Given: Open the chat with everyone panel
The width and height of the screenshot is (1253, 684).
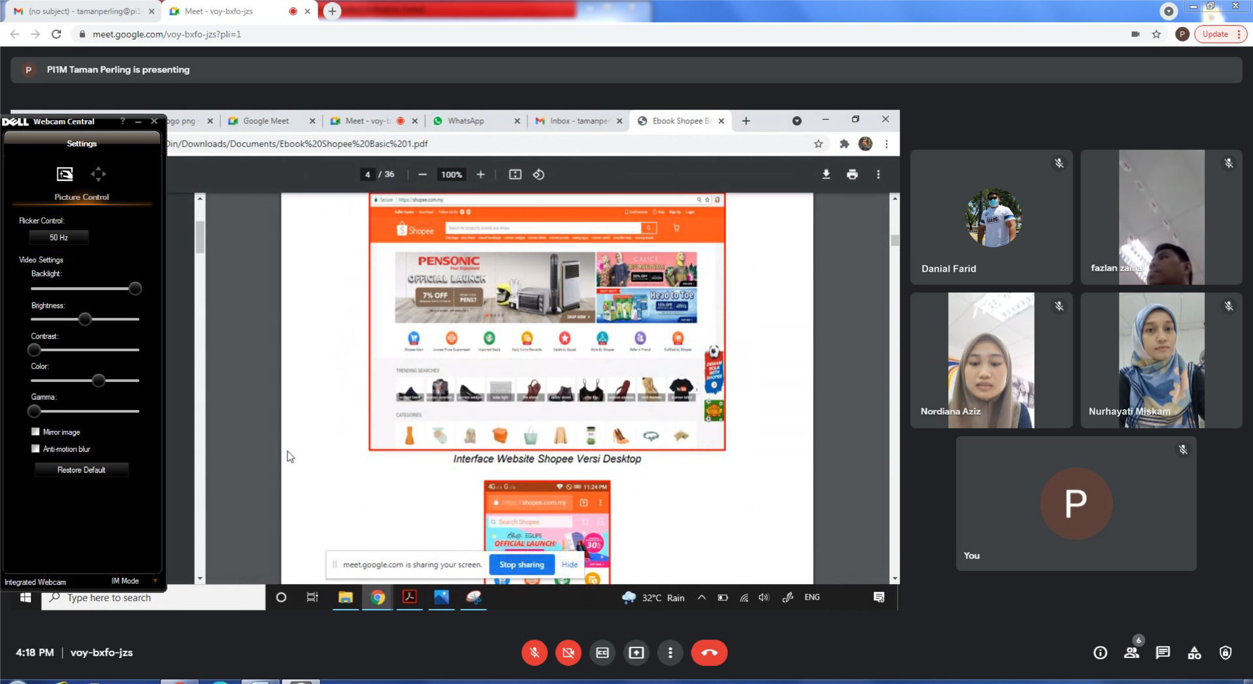Looking at the screenshot, I should pyautogui.click(x=1162, y=652).
